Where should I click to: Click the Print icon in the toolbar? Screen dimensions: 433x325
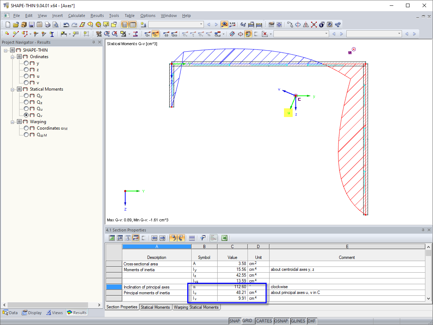[x=47, y=25]
